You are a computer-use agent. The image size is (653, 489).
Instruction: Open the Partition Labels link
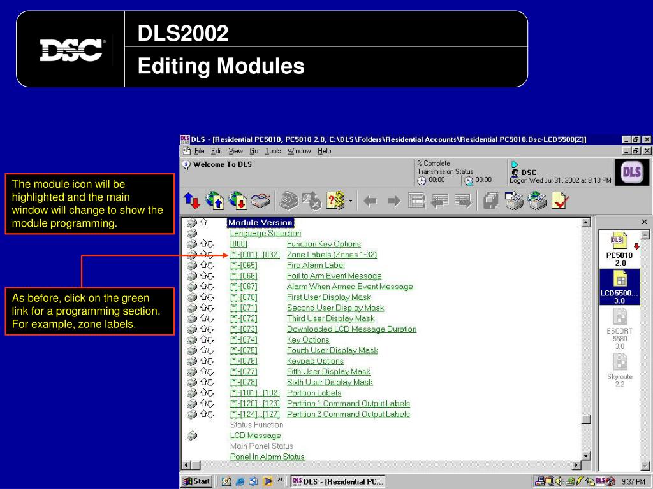click(314, 393)
